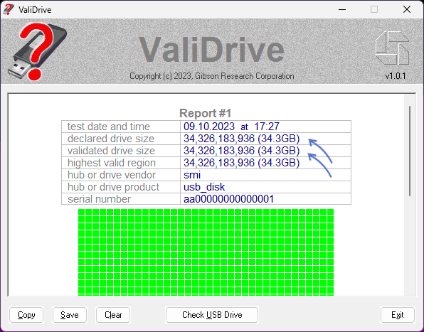424x332 pixels.
Task: Click the green drive validation map
Action: [206, 252]
